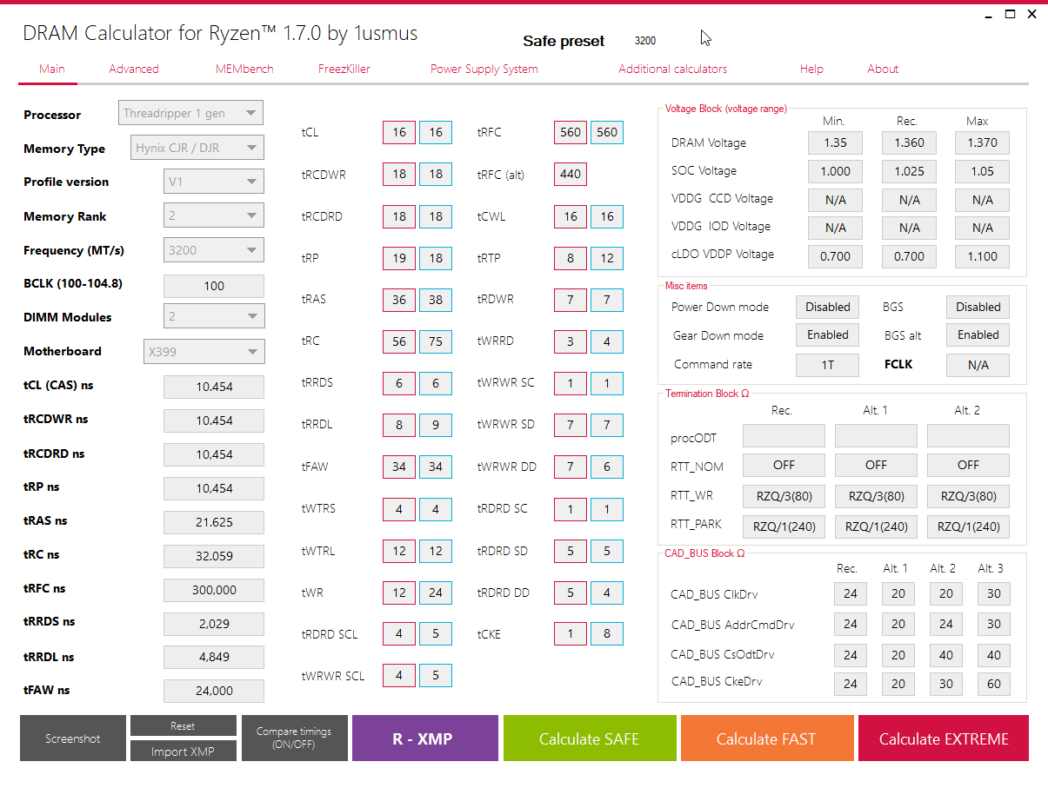Toggle Compare timings ON/OFF
This screenshot has width=1048, height=788.
click(x=294, y=738)
